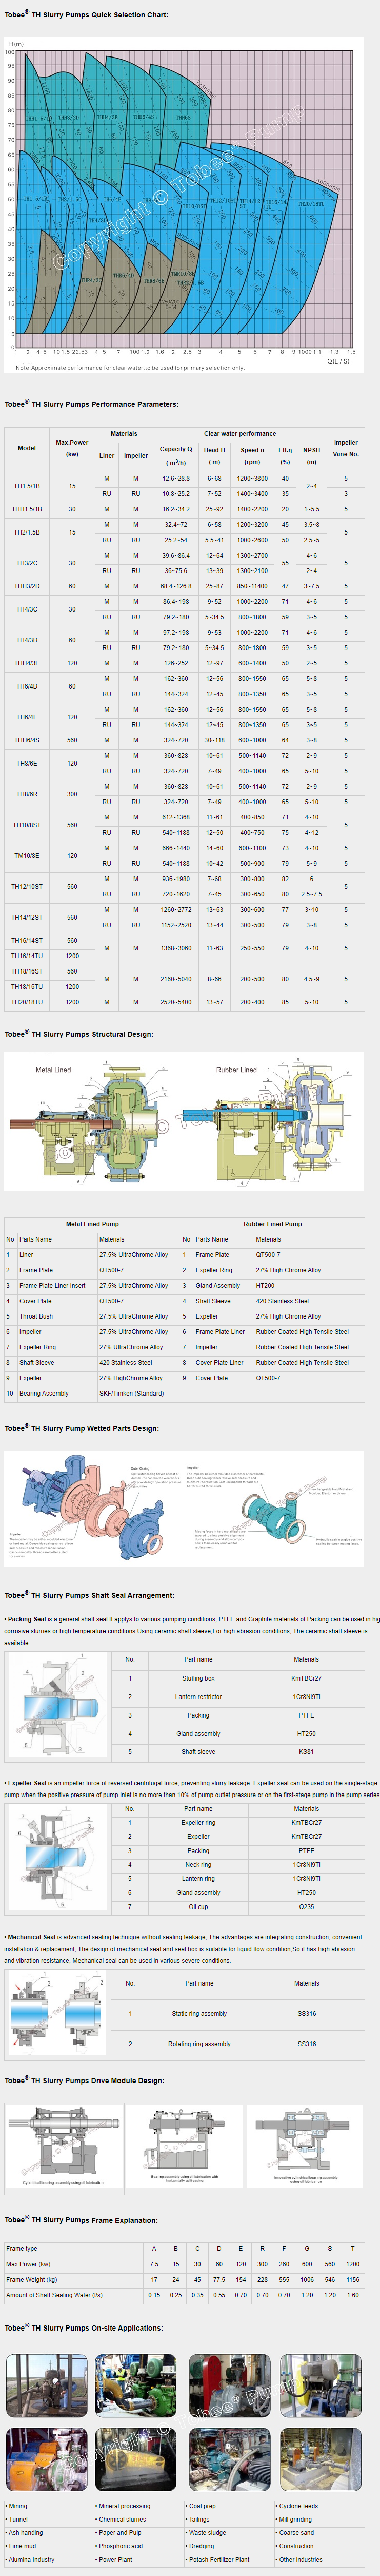Click 'Gland Assembly' in the rubber lined parts list
The image size is (380, 2576).
(x=218, y=1285)
